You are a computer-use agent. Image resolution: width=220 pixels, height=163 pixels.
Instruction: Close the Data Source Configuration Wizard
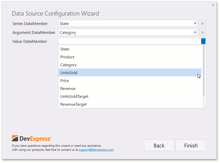pos(213,5)
